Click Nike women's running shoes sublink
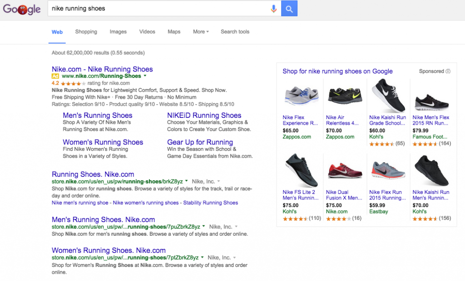This screenshot has width=465, height=281. (x=146, y=203)
